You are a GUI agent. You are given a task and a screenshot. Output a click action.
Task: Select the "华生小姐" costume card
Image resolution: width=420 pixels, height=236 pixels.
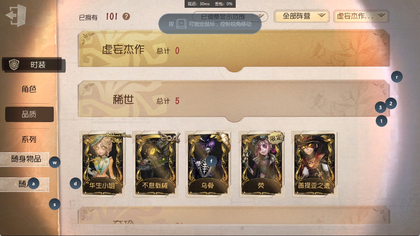coord(103,164)
